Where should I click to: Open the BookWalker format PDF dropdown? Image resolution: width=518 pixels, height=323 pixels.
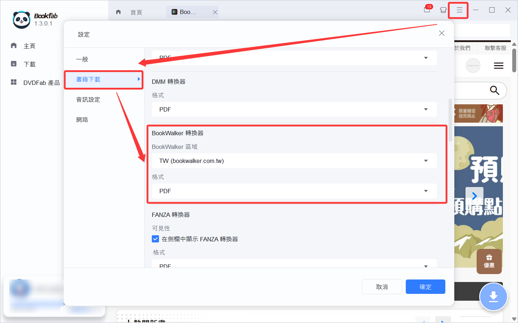tap(294, 191)
